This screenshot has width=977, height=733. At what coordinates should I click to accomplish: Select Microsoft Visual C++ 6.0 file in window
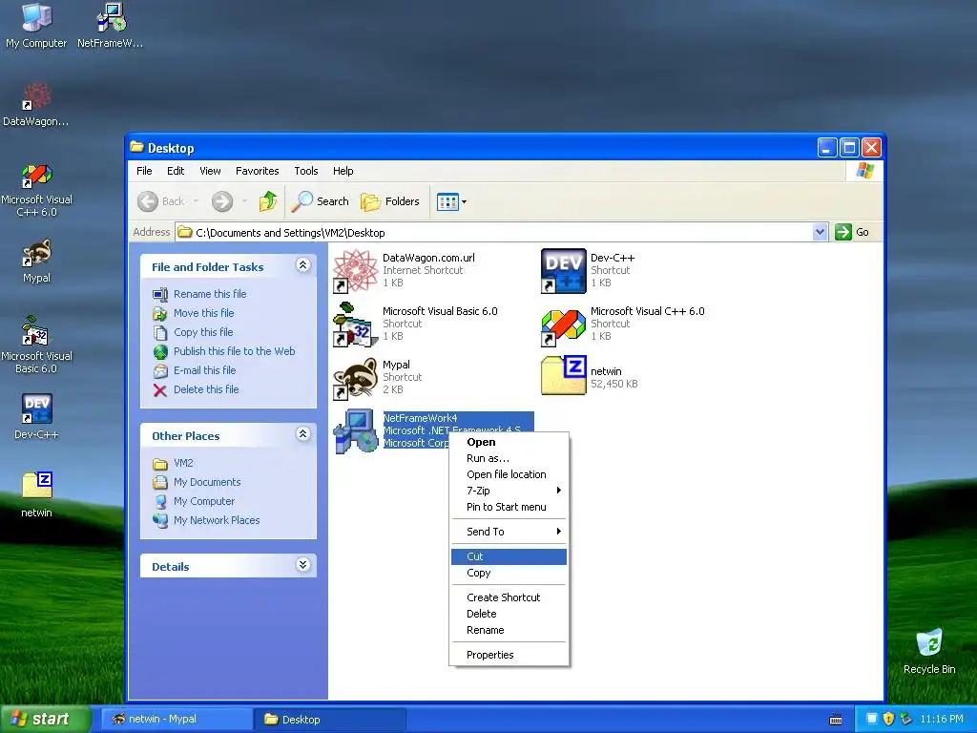point(623,324)
